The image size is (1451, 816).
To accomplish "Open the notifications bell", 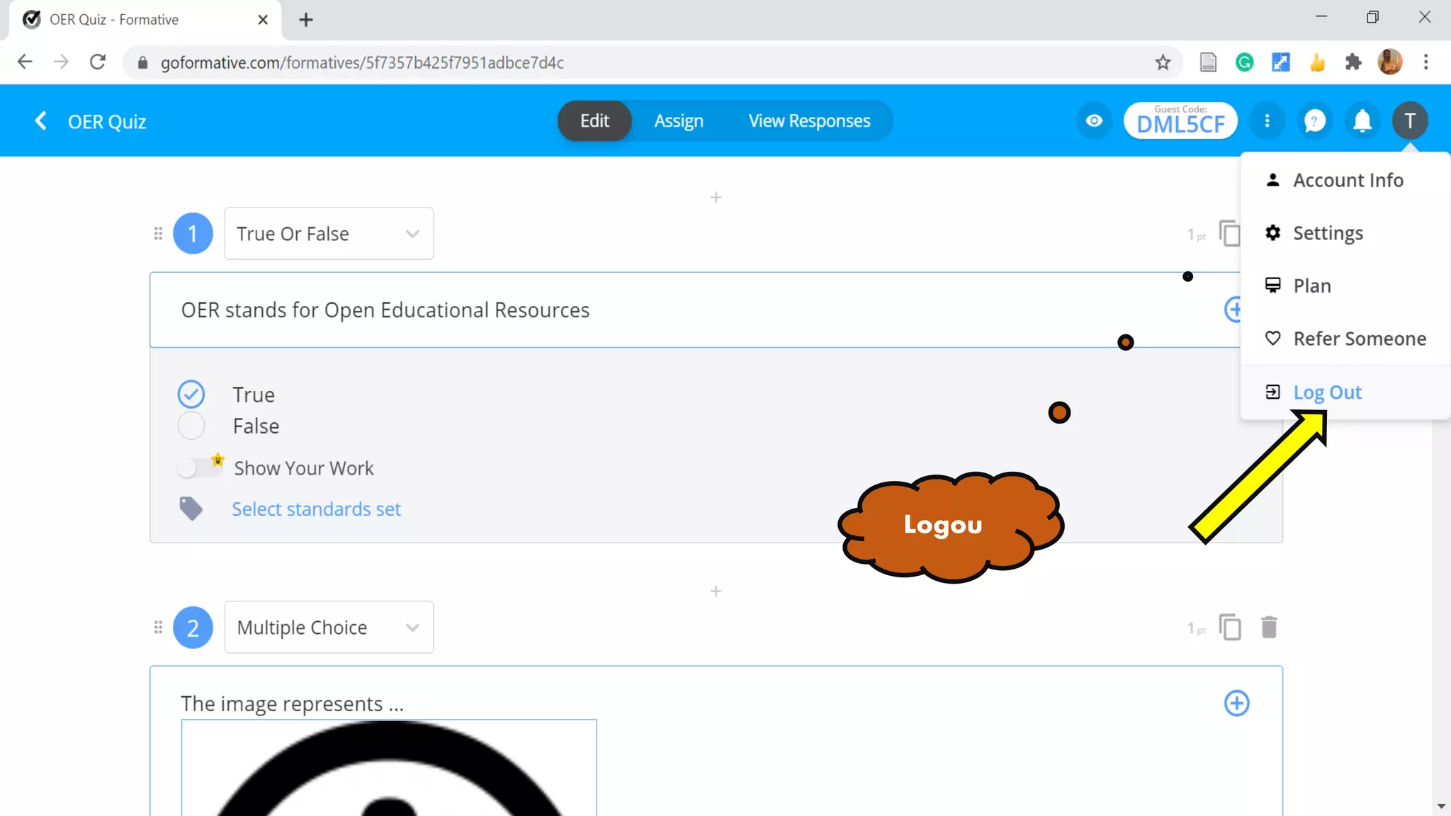I will coord(1362,121).
